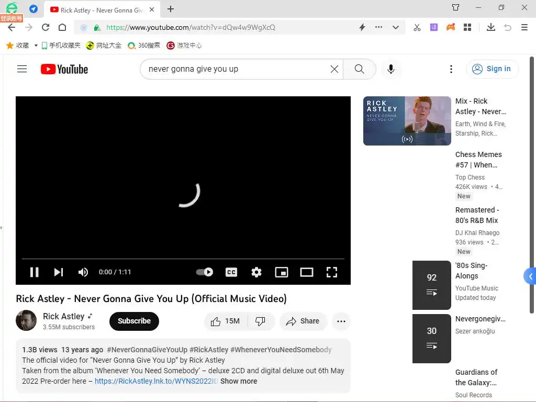Screen dimensions: 536x402
Task: Open Guardians of the Galaxy video title
Action: [x=476, y=377]
